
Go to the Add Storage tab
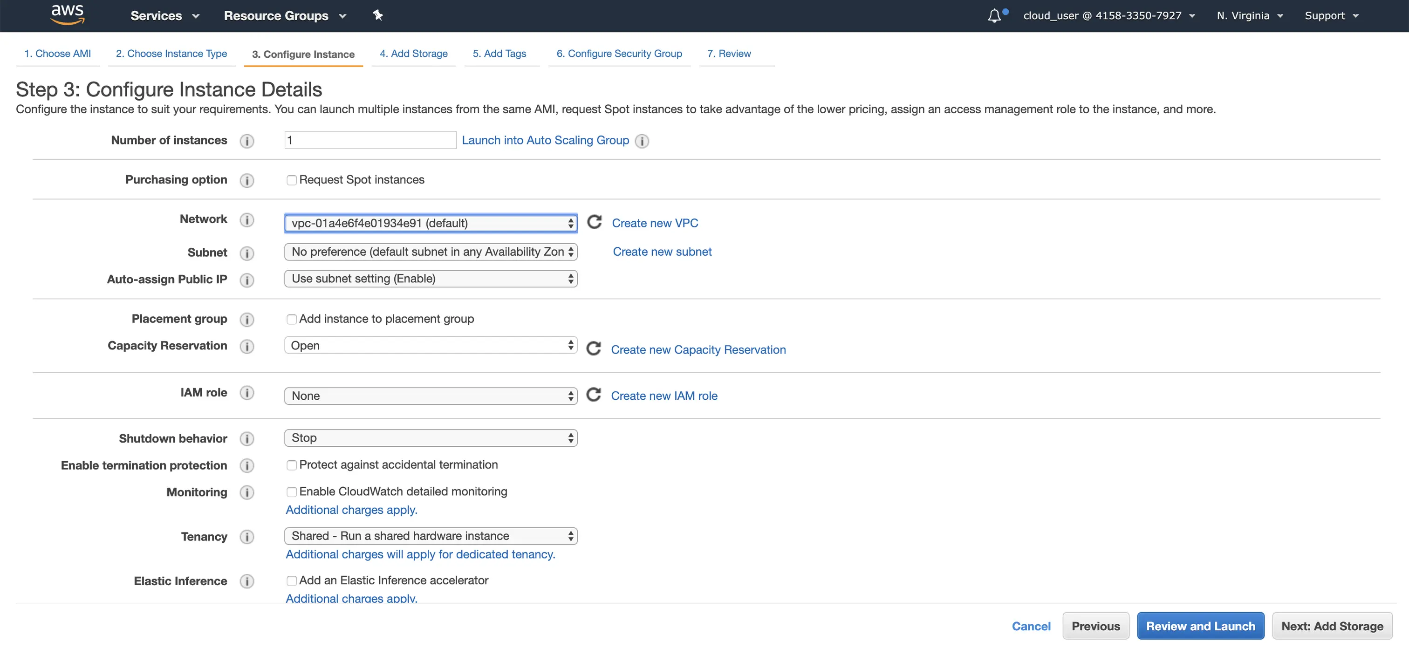(x=413, y=54)
